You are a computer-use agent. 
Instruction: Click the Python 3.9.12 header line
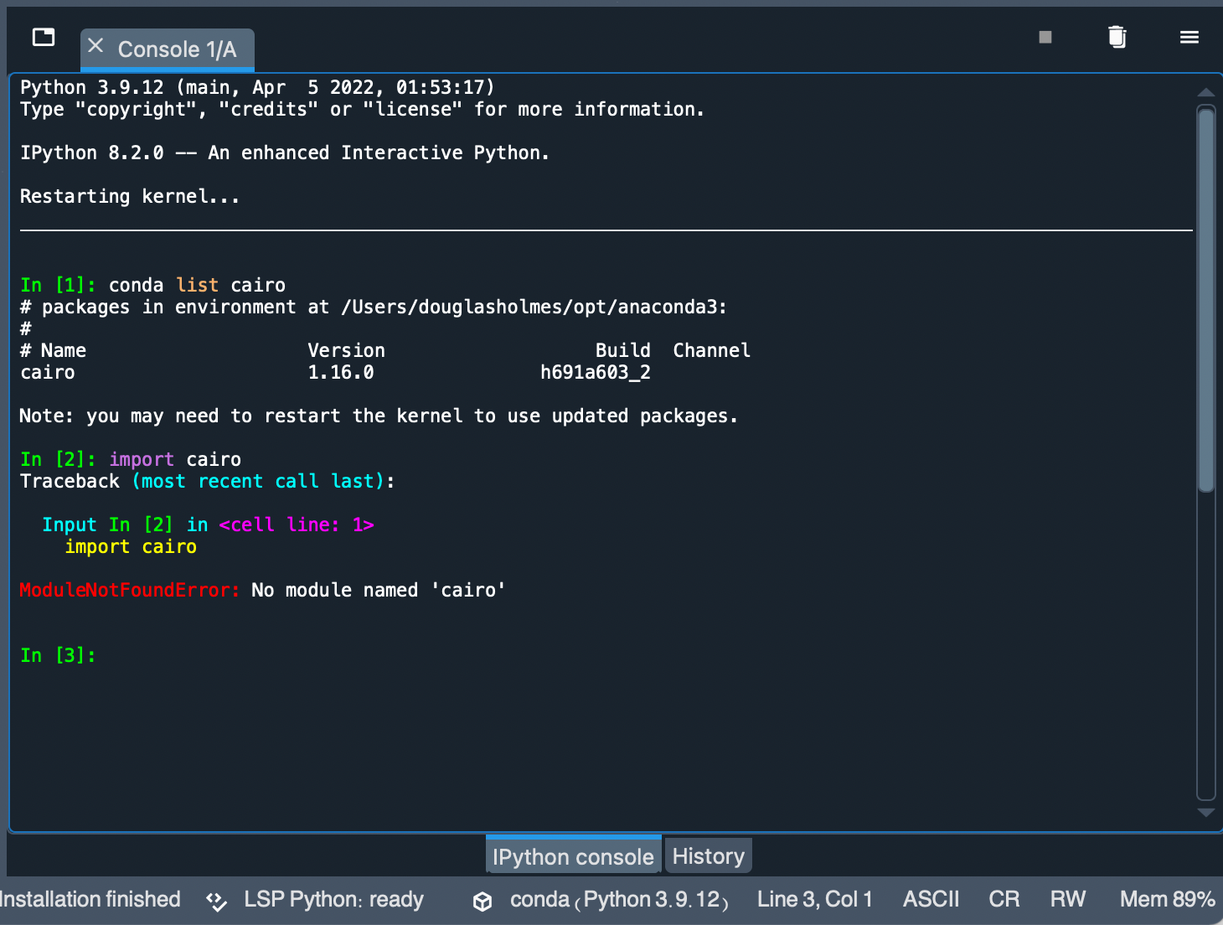[257, 87]
